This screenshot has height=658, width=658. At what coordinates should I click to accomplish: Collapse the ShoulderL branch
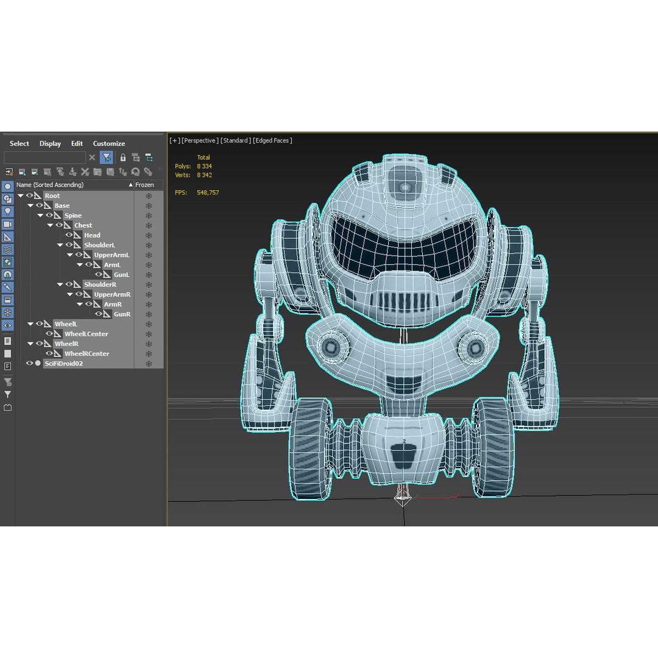[x=60, y=245]
